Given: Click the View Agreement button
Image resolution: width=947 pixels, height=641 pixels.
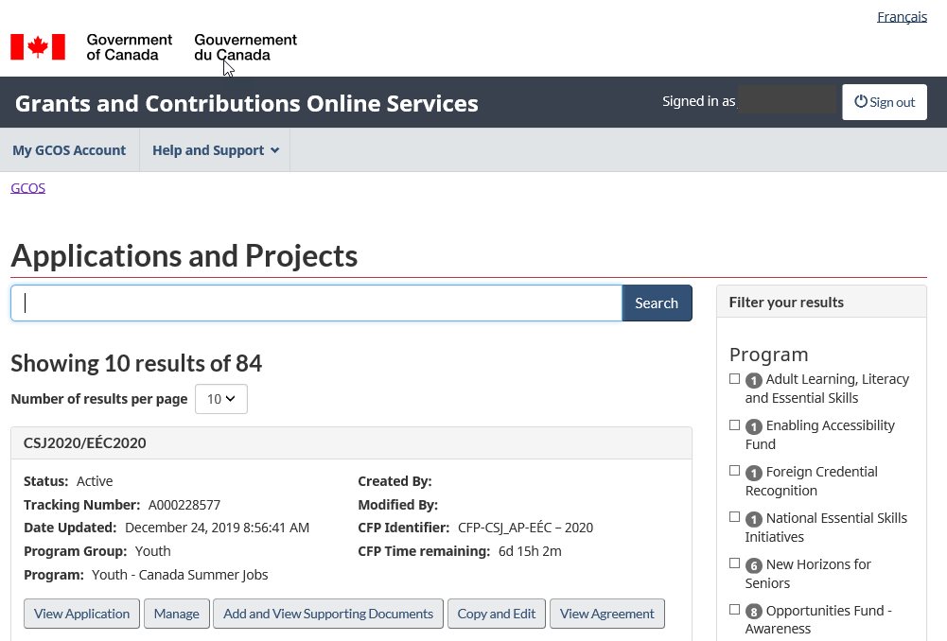Looking at the screenshot, I should click(606, 614).
